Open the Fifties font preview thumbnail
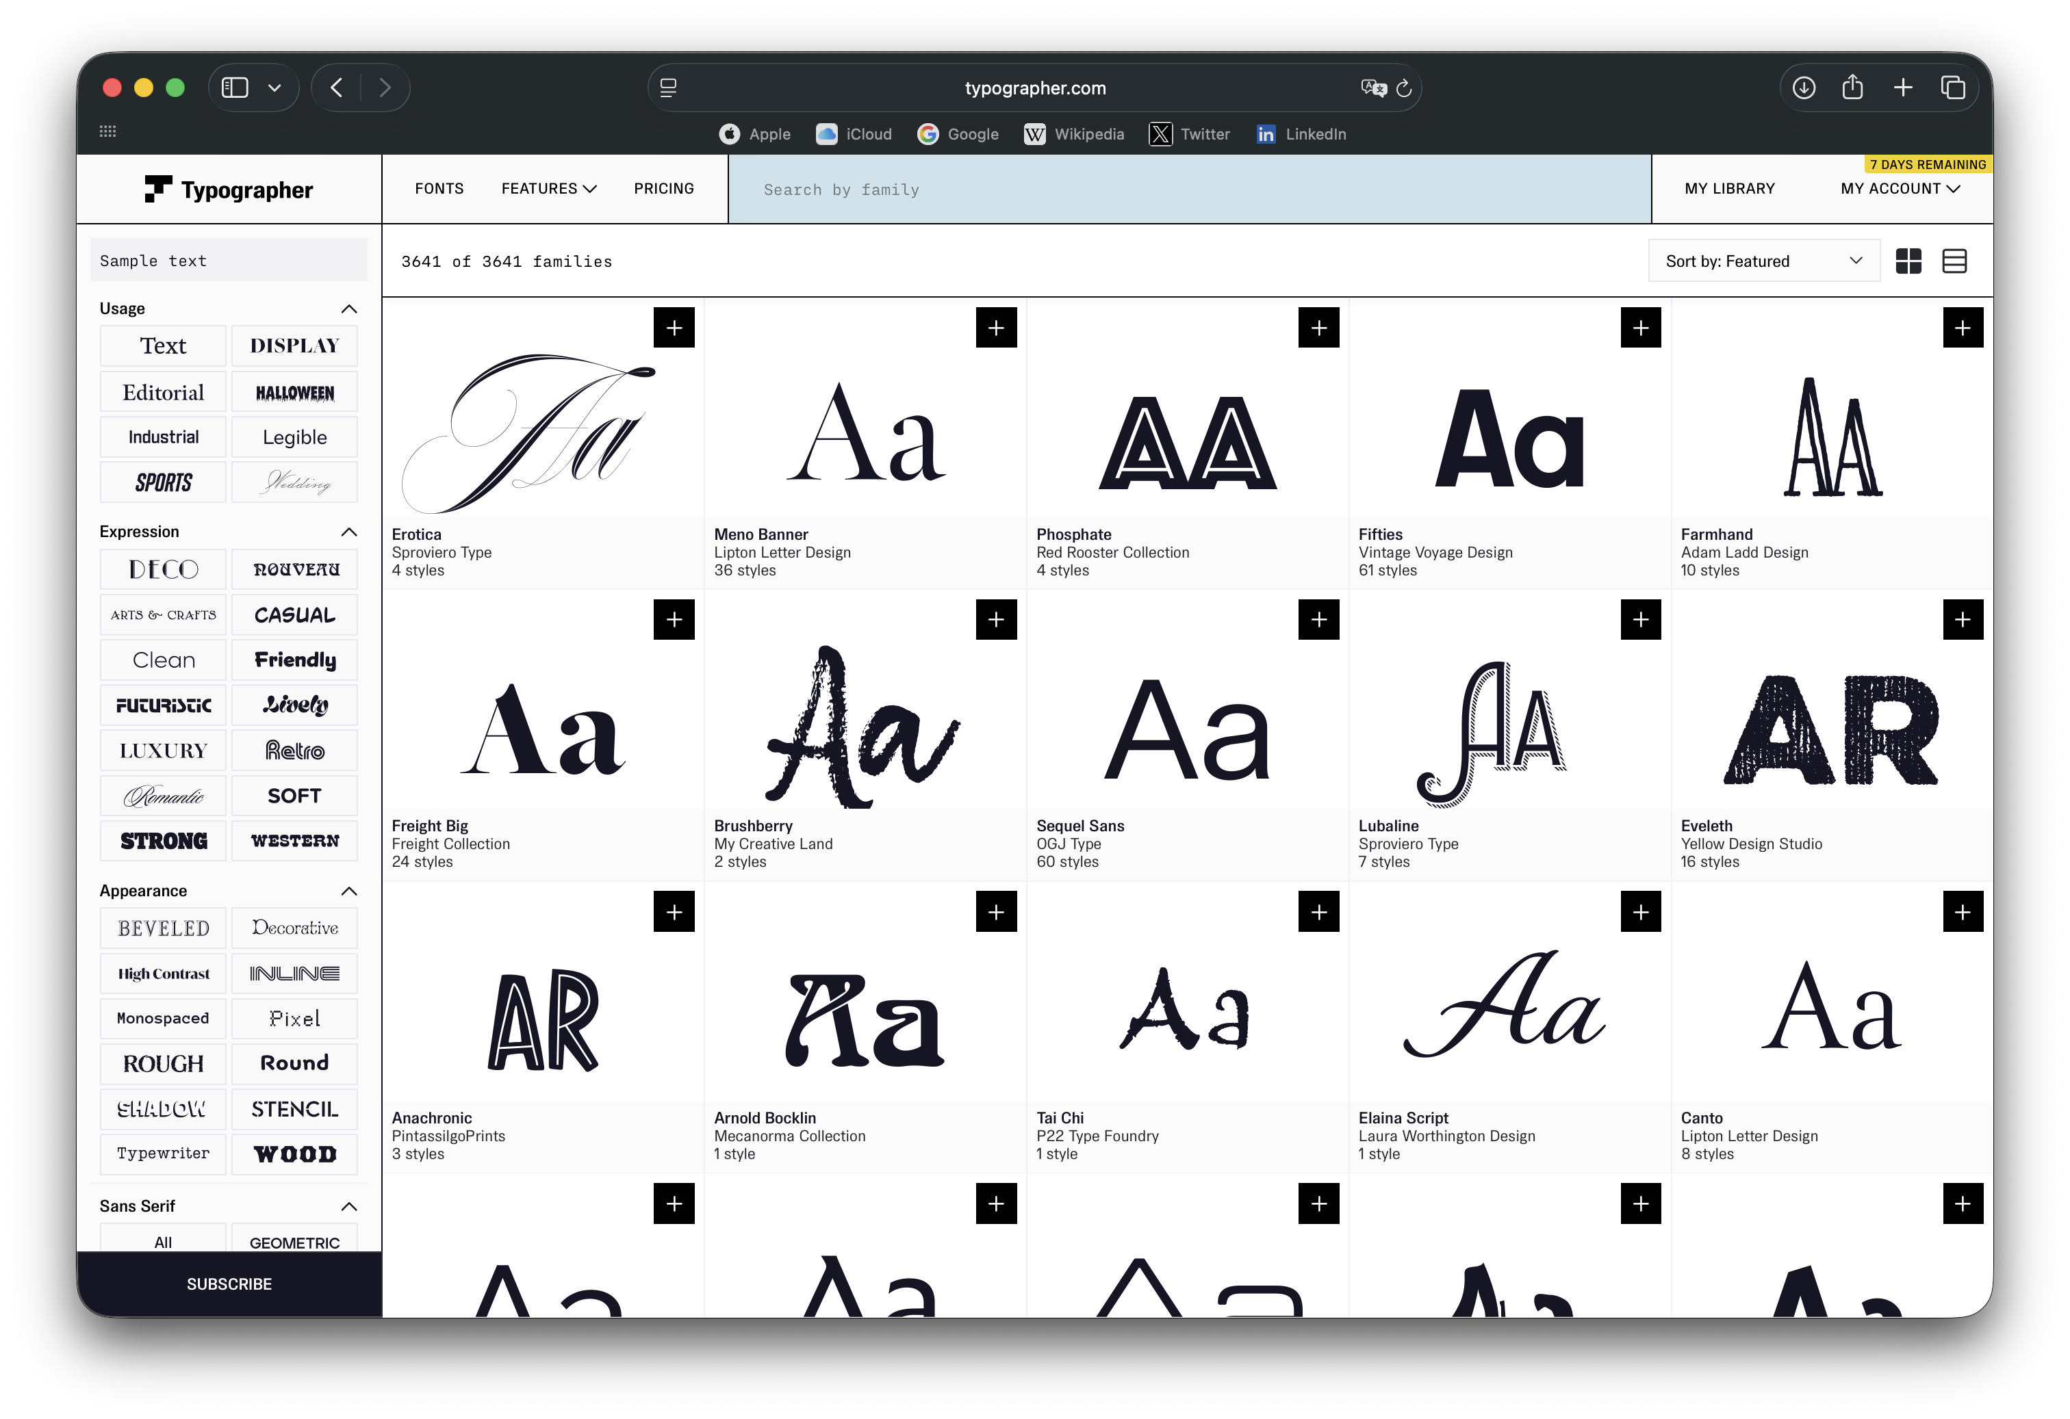The width and height of the screenshot is (2070, 1419). [x=1509, y=437]
